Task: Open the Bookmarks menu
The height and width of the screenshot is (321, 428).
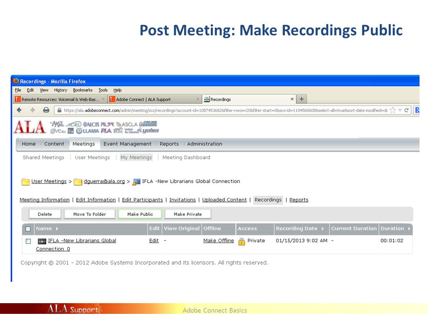Action: click(83, 90)
